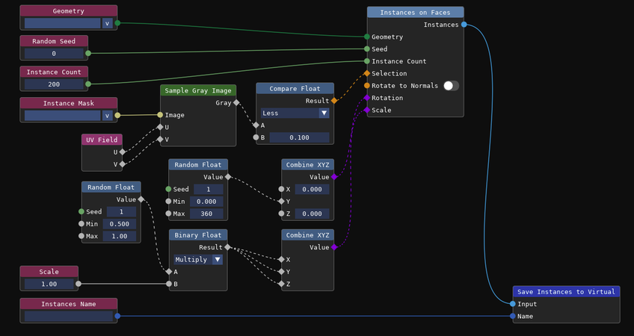Click the Random Seed value field
Screen dimensions: 634x336
tap(54, 53)
